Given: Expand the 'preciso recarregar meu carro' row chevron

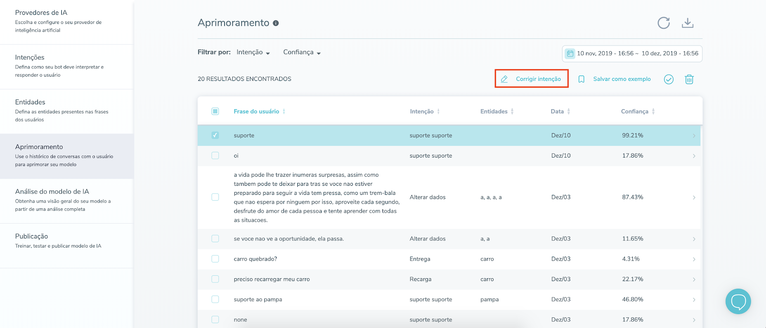Looking at the screenshot, I should 694,280.
